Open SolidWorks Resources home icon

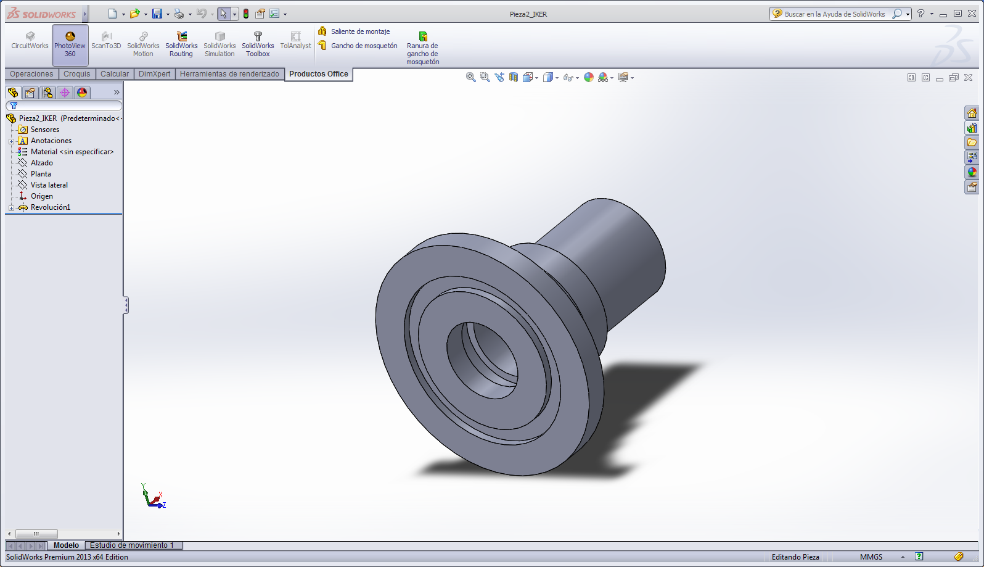(972, 113)
